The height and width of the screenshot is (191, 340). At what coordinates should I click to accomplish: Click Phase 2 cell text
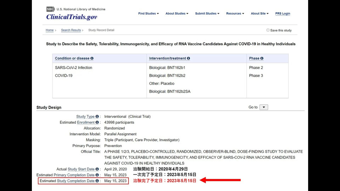coord(256,68)
